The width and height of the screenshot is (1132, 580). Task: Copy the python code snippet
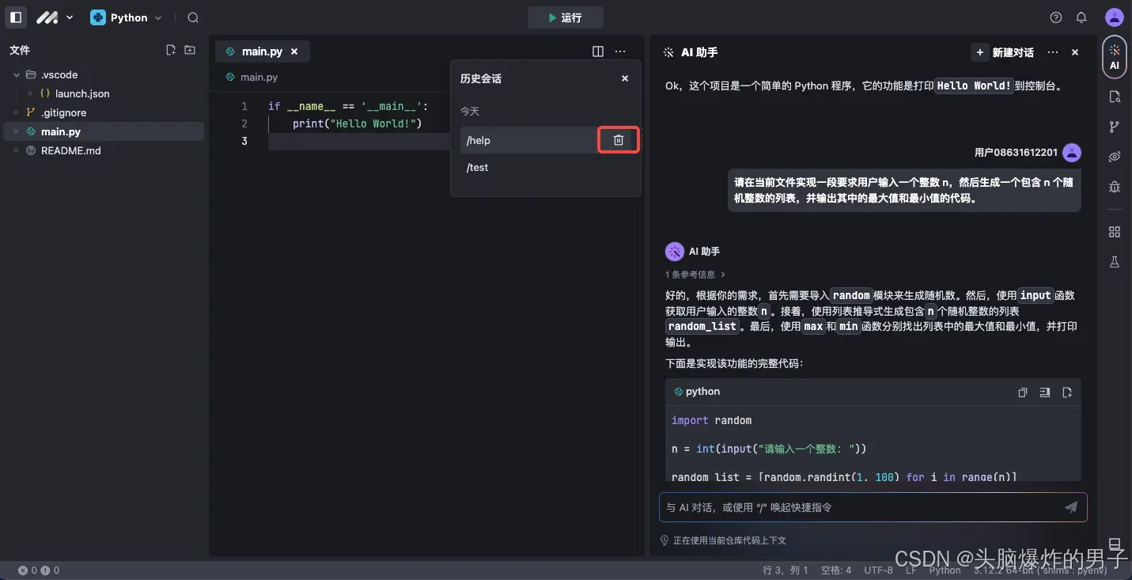tap(1022, 392)
